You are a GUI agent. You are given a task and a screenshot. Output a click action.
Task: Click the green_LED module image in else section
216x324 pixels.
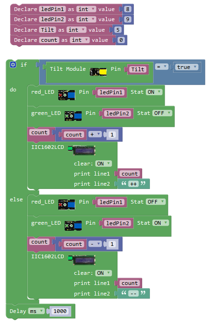point(73,226)
